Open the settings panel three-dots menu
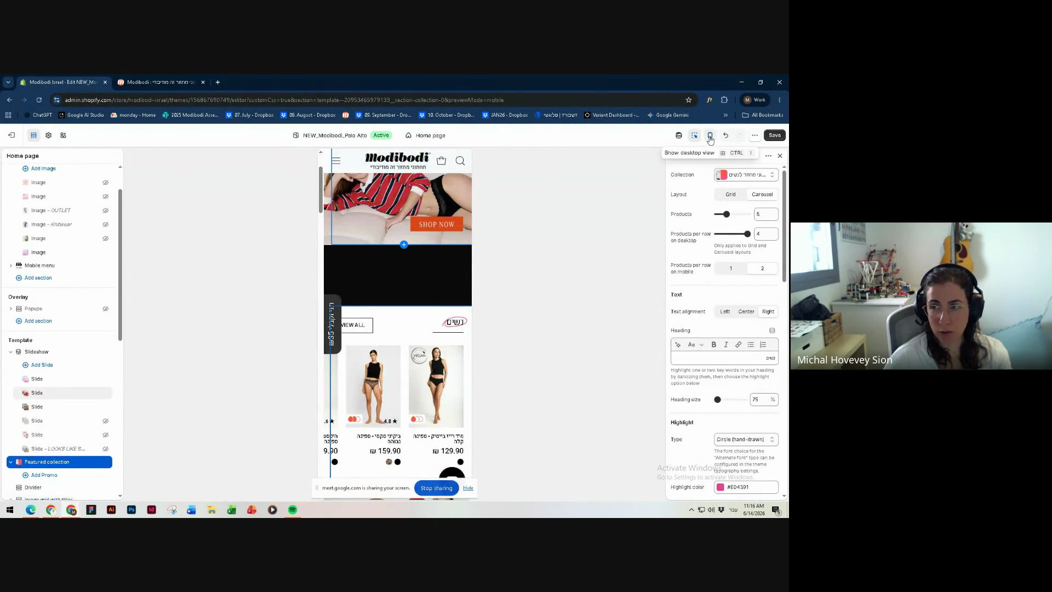The image size is (1052, 592). pos(768,156)
